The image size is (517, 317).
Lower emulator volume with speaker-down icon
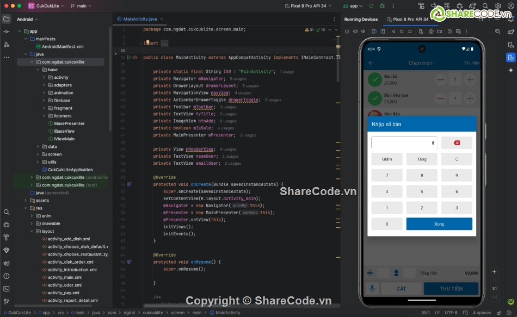[x=363, y=32]
